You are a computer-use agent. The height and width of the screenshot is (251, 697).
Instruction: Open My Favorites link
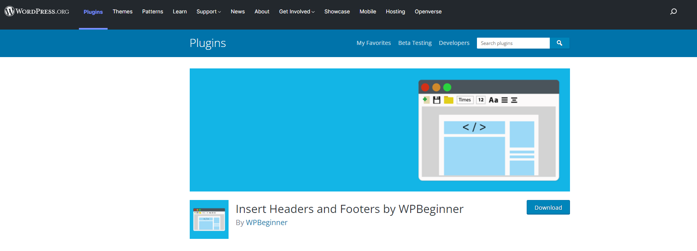coord(374,43)
